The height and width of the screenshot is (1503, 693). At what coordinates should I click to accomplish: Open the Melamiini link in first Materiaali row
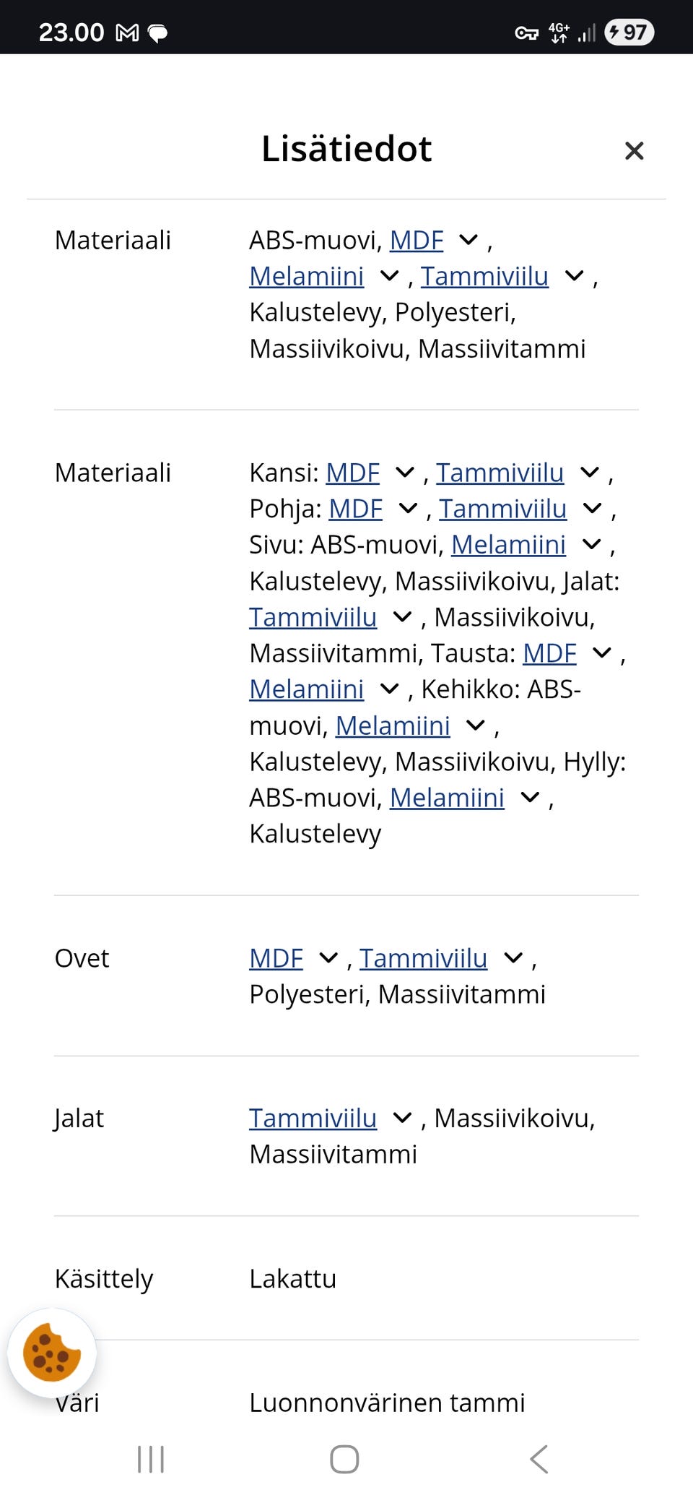[x=306, y=276]
